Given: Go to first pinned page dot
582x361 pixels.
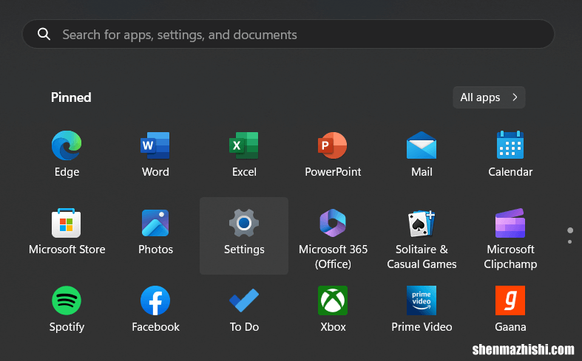Looking at the screenshot, I should [x=570, y=230].
